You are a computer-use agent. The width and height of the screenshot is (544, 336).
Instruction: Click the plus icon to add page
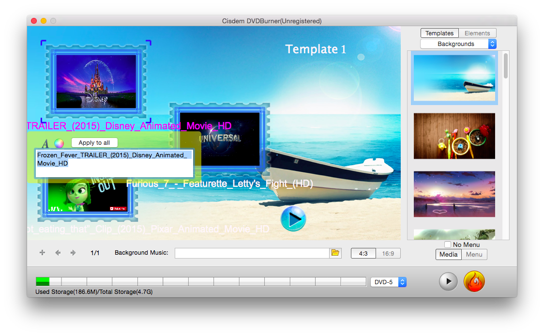[42, 253]
